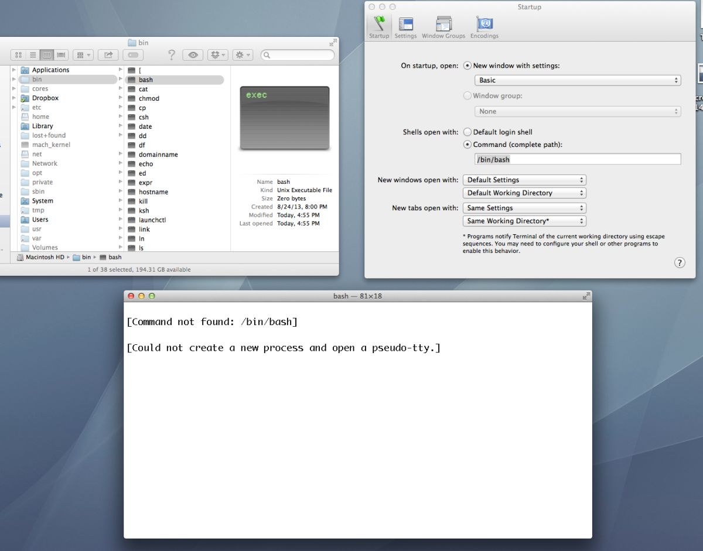Expand the Applications folder disclosure triangle
This screenshot has width=703, height=551.
coord(14,70)
